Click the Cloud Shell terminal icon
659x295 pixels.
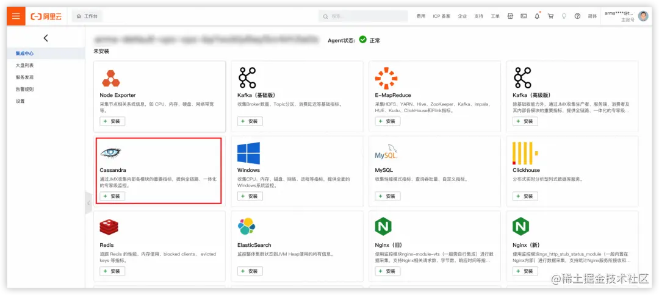(524, 16)
